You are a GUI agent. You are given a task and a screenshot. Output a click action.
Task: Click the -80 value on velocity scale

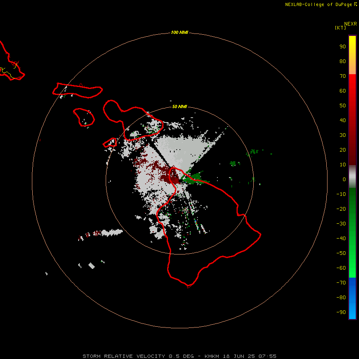pos(341,298)
